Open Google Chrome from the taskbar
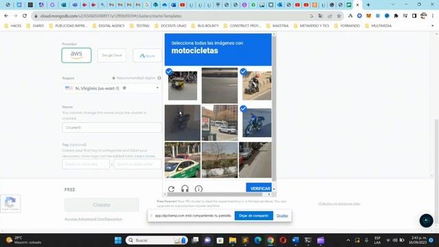Viewport: 439px width, 247px height. point(270,240)
